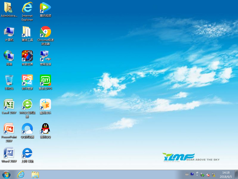Select the Tencent QQ penguin icon

45,129
